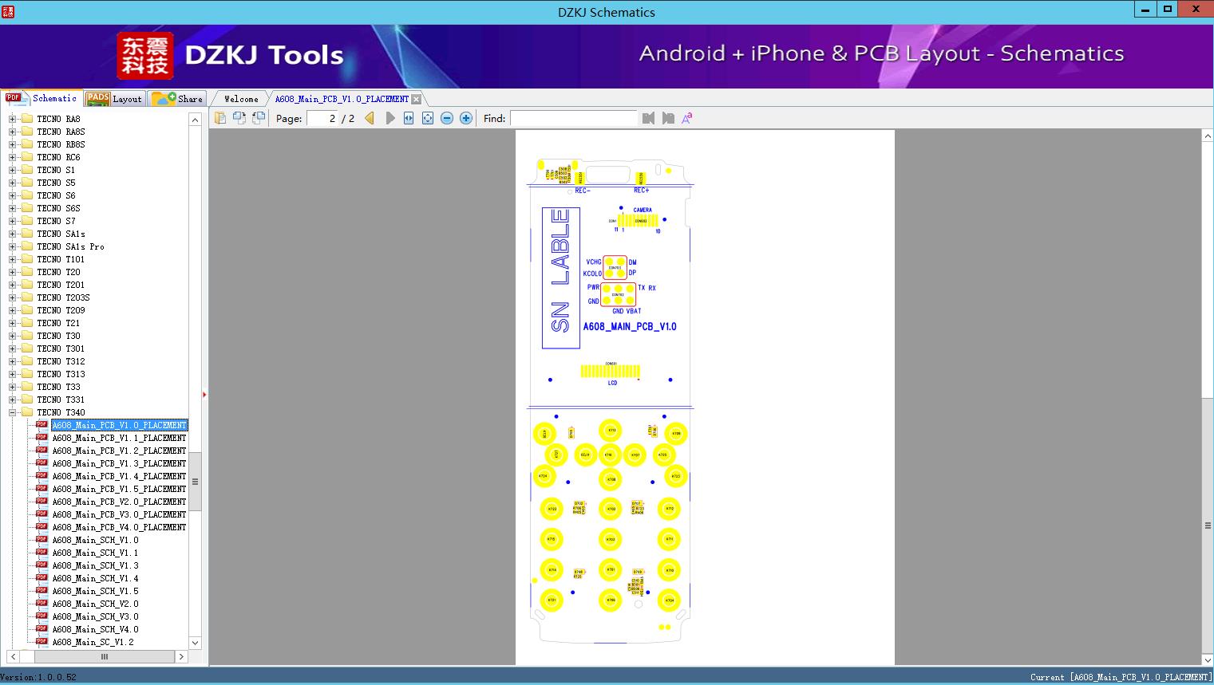Open the Welcome document tab
This screenshot has height=685, width=1214.
[x=241, y=99]
